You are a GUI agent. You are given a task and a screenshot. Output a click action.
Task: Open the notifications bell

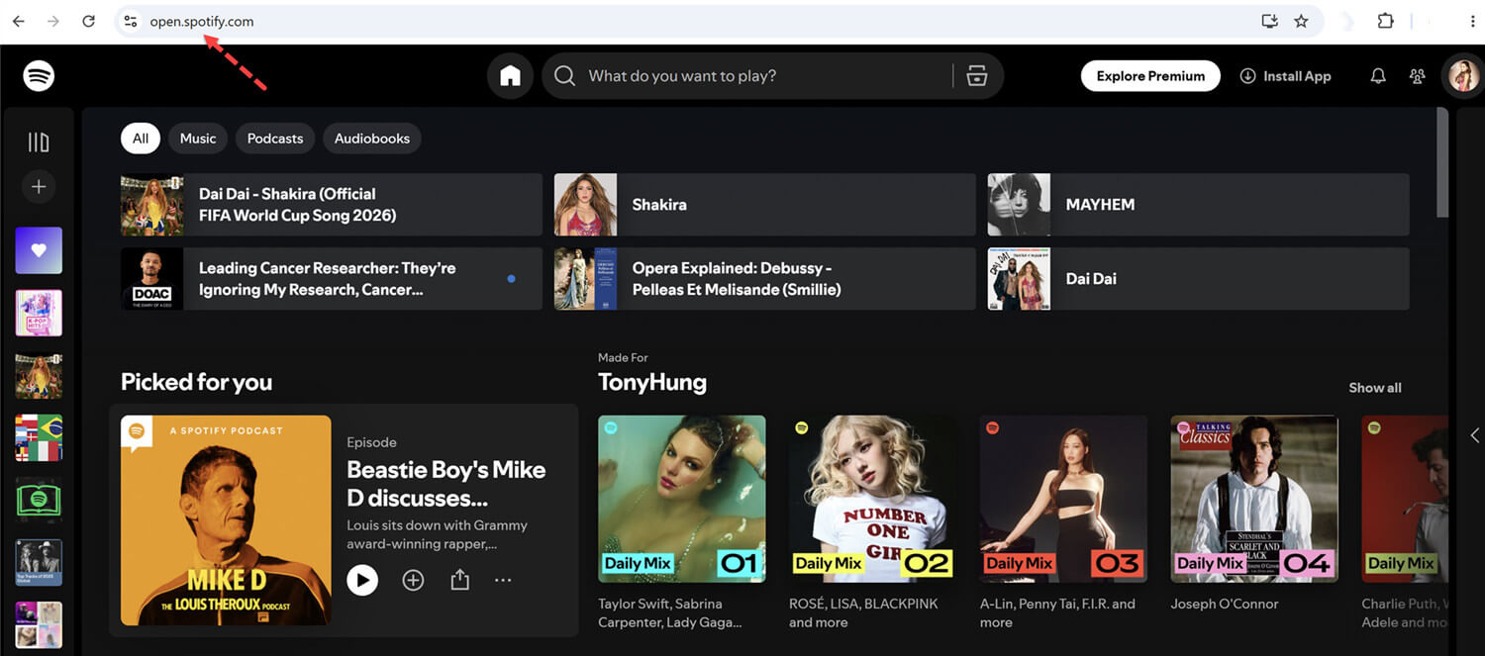(x=1378, y=76)
